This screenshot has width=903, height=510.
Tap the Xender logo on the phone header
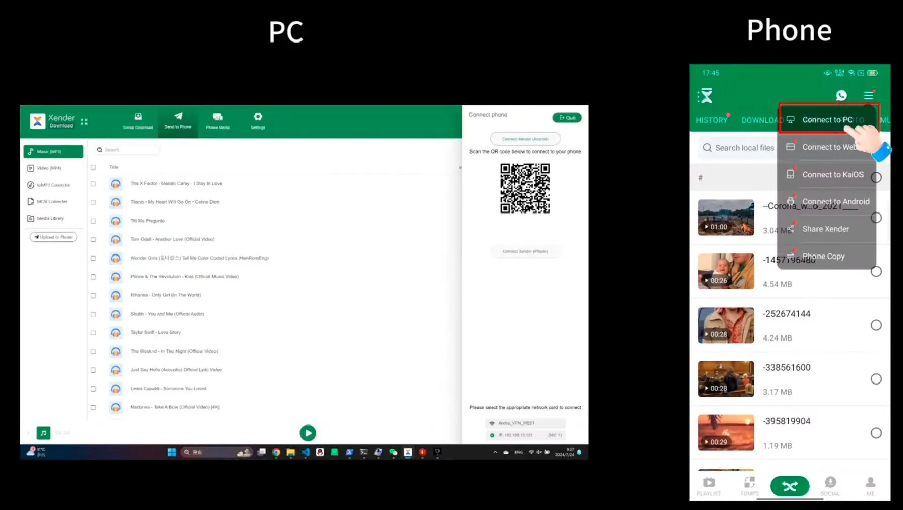click(705, 96)
